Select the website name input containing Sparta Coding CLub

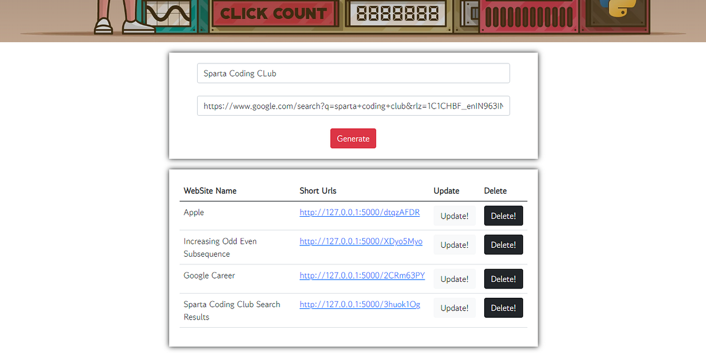click(353, 73)
